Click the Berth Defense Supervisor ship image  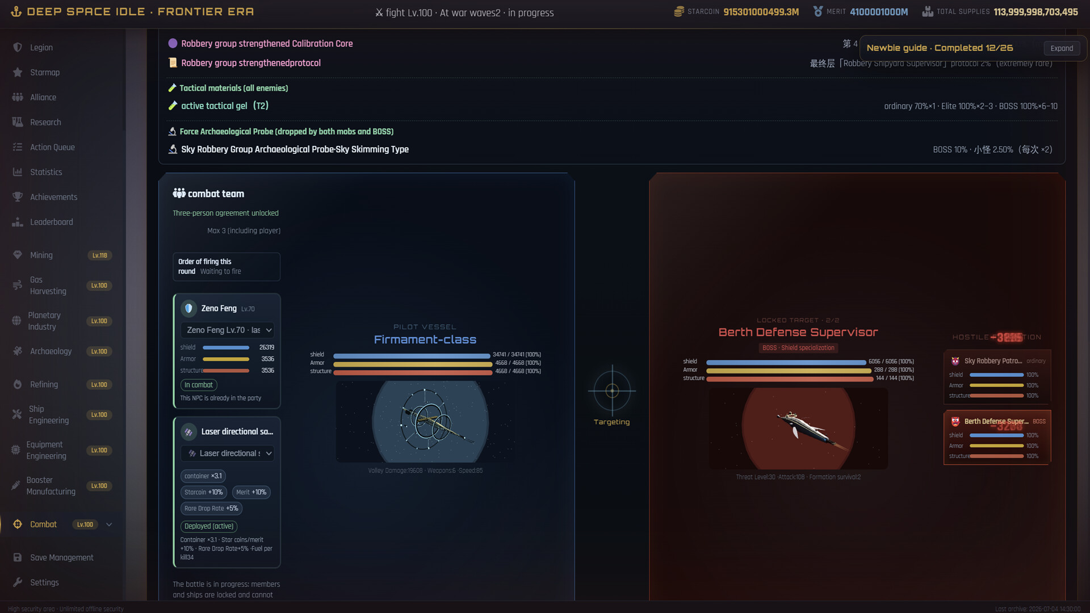pyautogui.click(x=798, y=429)
